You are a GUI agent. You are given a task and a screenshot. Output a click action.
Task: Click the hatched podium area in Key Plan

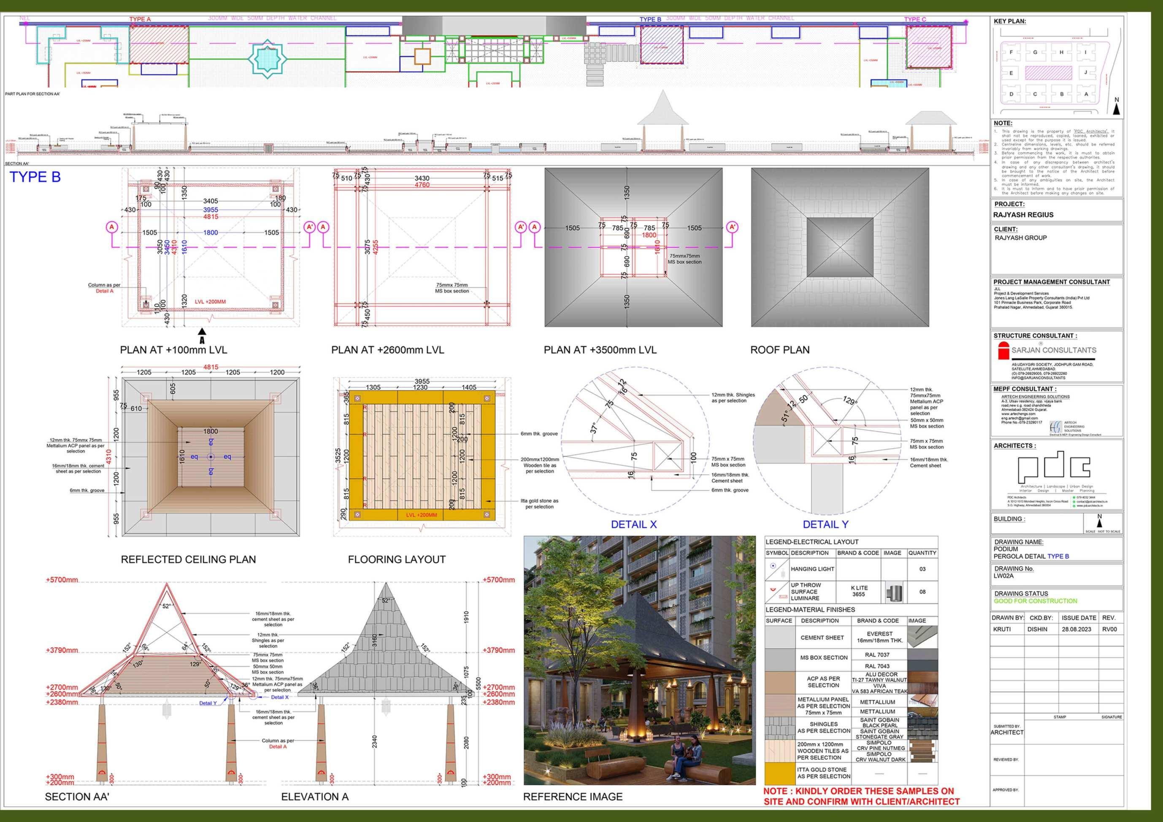1049,73
